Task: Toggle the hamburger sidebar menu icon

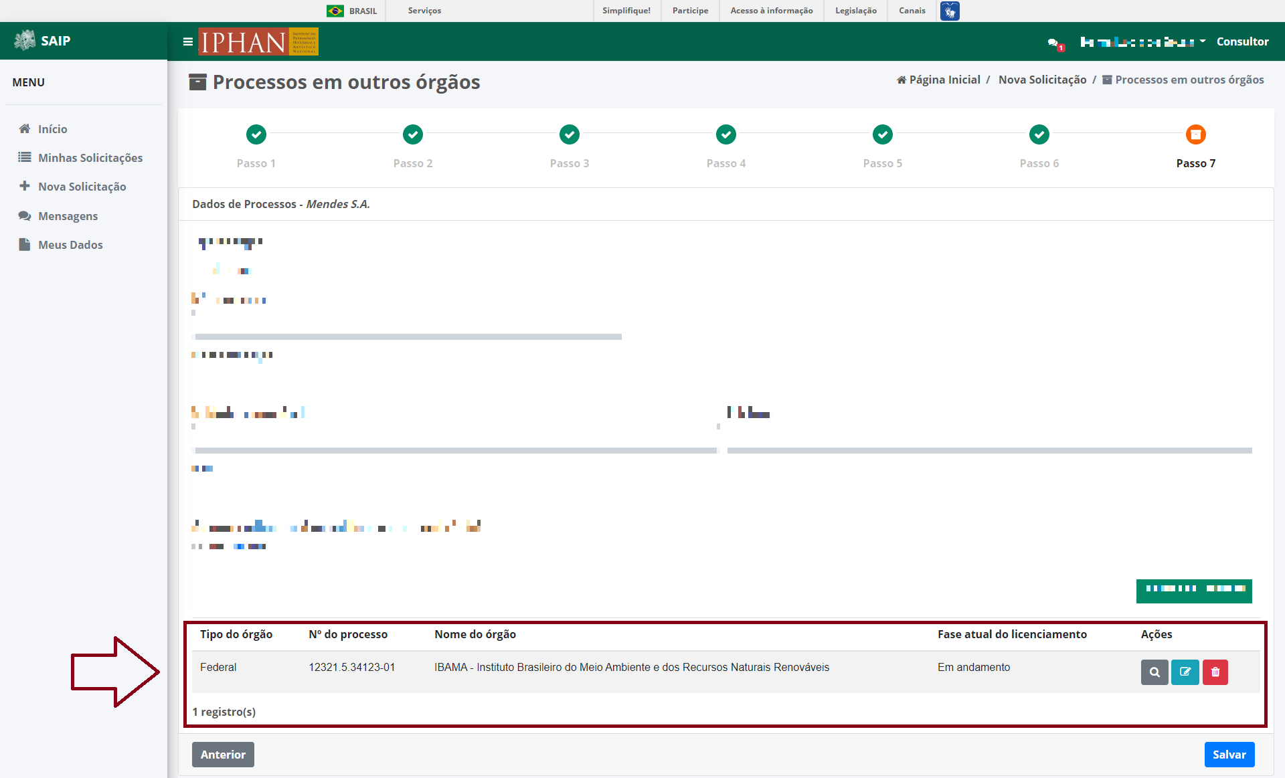Action: click(x=188, y=41)
